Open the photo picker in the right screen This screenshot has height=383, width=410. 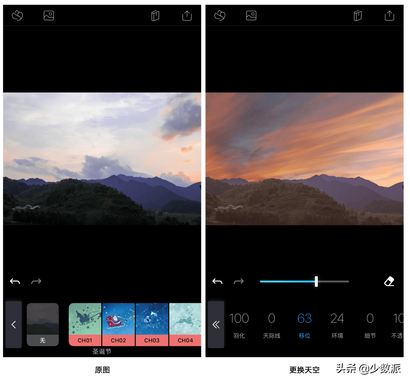click(251, 15)
